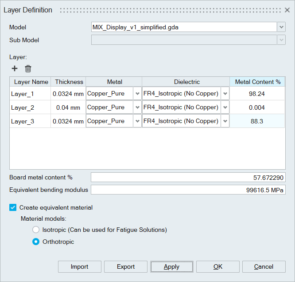
Task: Click the Thickness column header
Action: (x=69, y=82)
